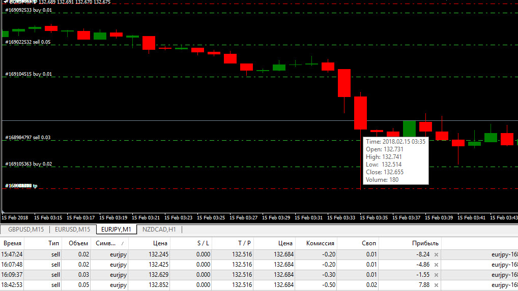The image size is (518, 291).
Task: Select the red tp level label
Action: click(21, 186)
